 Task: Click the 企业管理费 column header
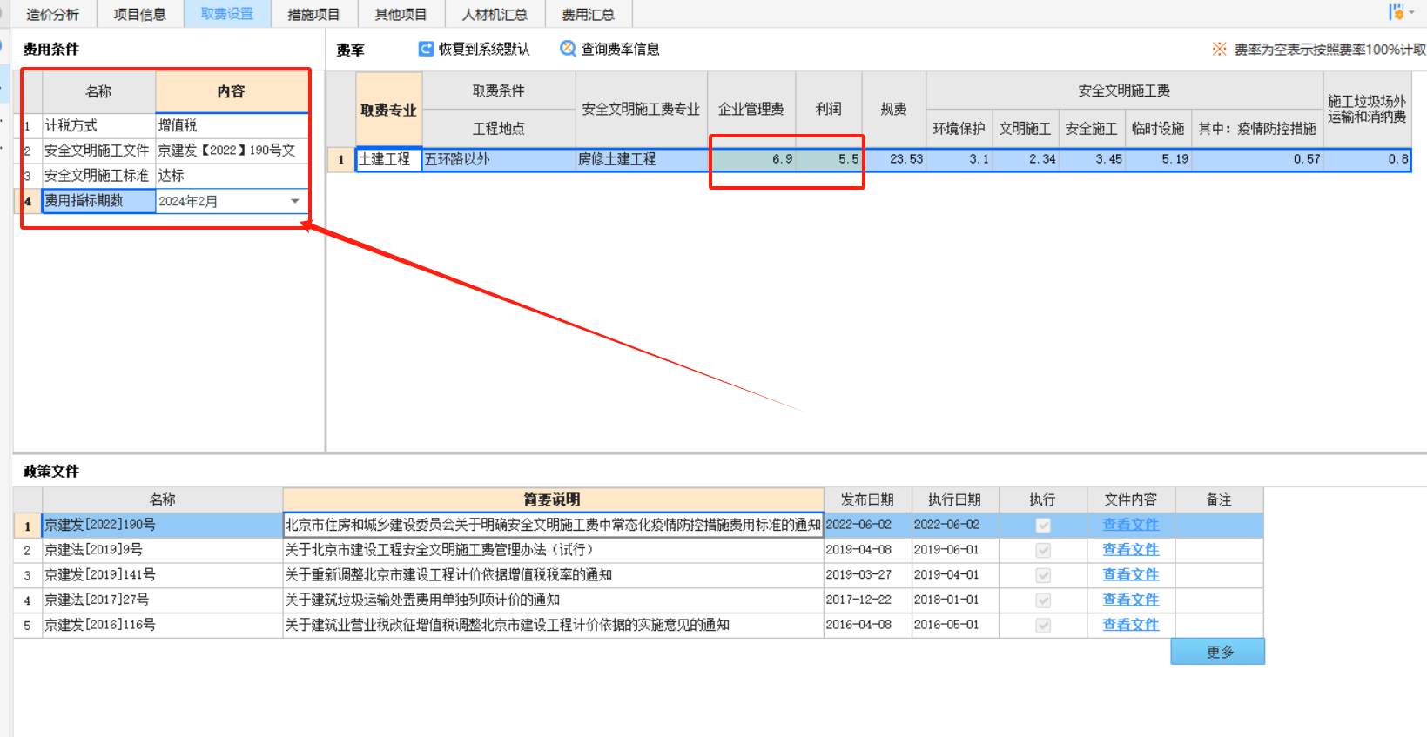coord(751,110)
